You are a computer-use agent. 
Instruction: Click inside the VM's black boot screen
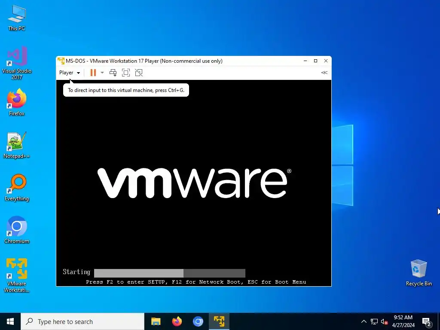click(194, 183)
